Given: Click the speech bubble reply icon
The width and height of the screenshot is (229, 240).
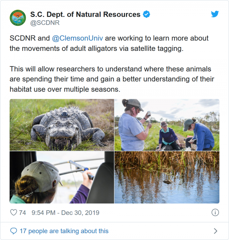Looking at the screenshot, I should [x=13, y=231].
